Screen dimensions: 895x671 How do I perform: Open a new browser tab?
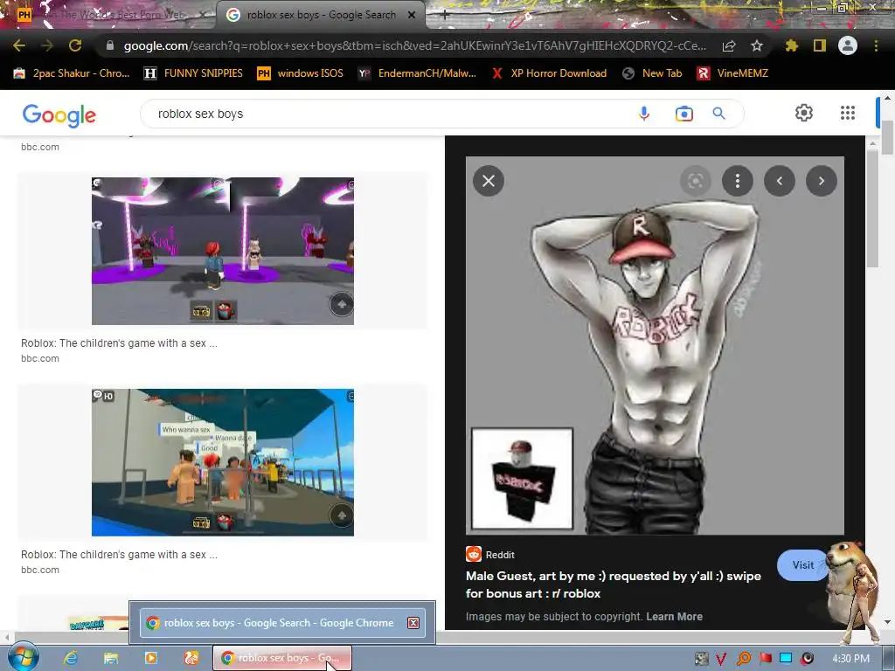coord(445,15)
